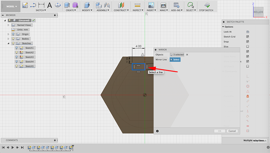Toggle the Bodies folder light bulb
Screen dimensions: 270x153
pos(13,39)
